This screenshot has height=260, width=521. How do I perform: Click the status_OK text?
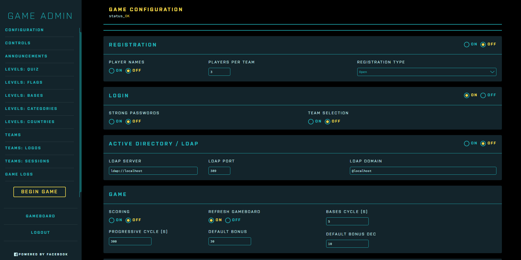119,16
